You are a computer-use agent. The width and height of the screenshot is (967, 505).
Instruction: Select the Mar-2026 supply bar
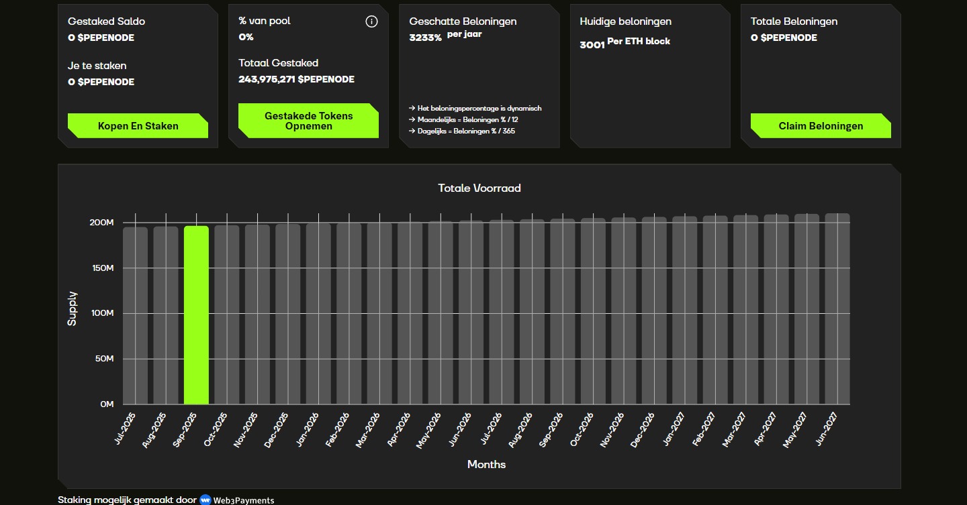(379, 313)
